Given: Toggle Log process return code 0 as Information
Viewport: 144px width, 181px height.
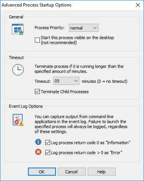Looking at the screenshot, I should click(47, 143).
